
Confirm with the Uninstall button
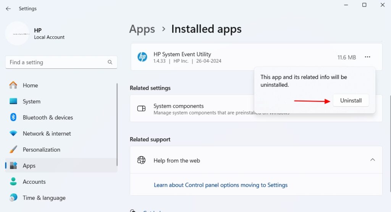coord(351,100)
